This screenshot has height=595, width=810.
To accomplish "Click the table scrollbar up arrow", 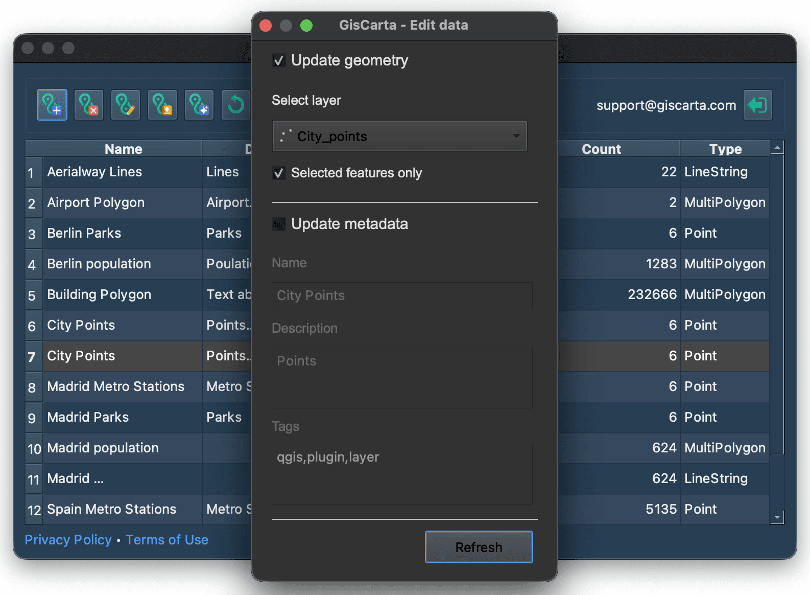I will 777,148.
